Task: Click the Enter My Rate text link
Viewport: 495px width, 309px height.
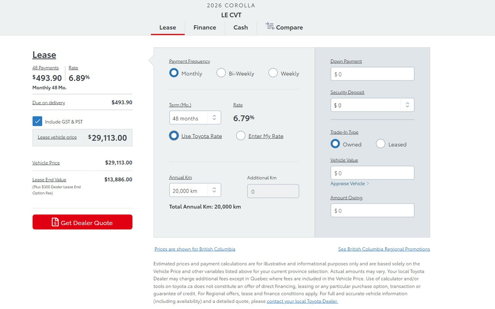Action: 266,136
